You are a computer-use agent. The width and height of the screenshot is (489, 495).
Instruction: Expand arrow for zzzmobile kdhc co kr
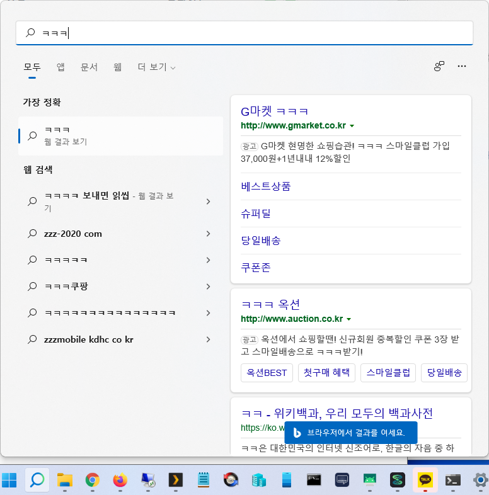(208, 339)
